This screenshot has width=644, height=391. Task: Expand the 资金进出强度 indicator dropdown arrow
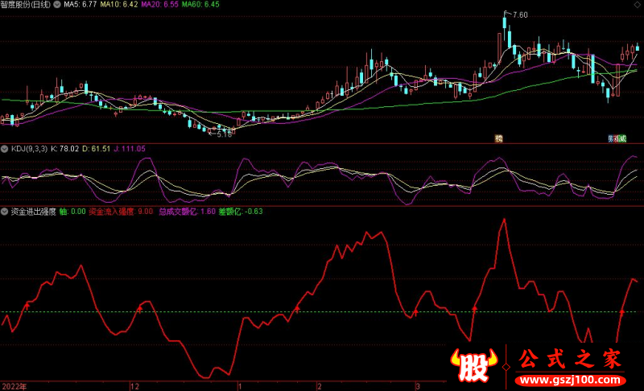click(x=5, y=212)
